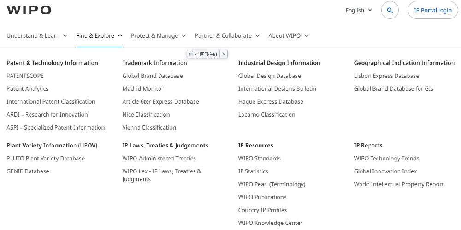The height and width of the screenshot is (230, 461).
Task: Open Hague Express Database
Action: [271, 102]
